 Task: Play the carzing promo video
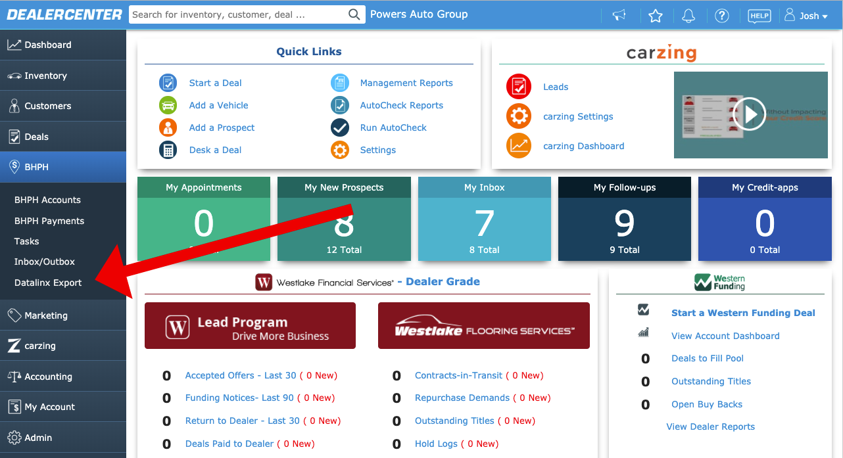pos(750,114)
